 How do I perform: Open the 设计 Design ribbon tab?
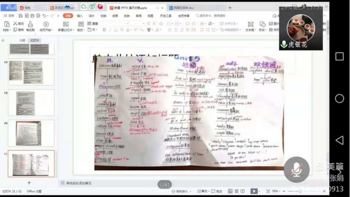(92, 16)
